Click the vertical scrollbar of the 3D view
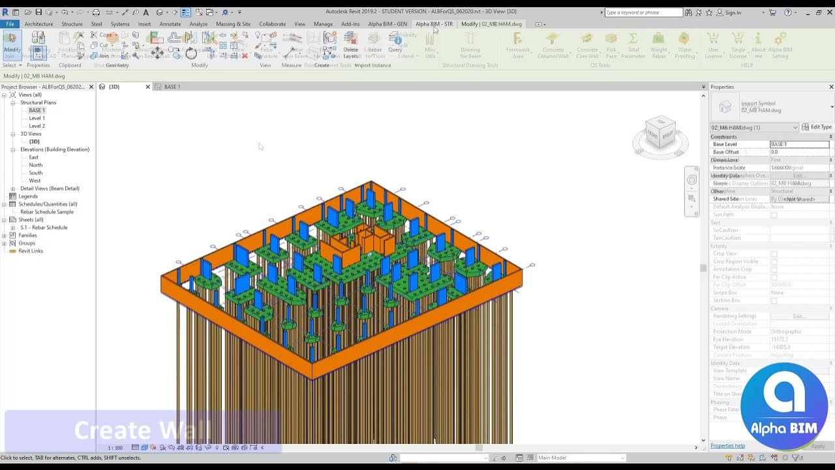The height and width of the screenshot is (470, 835). pos(703,268)
